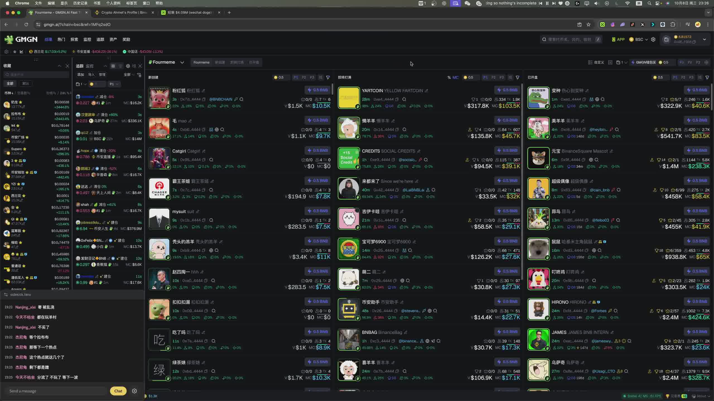Click token search field in header
714x401 pixels.
(569, 40)
